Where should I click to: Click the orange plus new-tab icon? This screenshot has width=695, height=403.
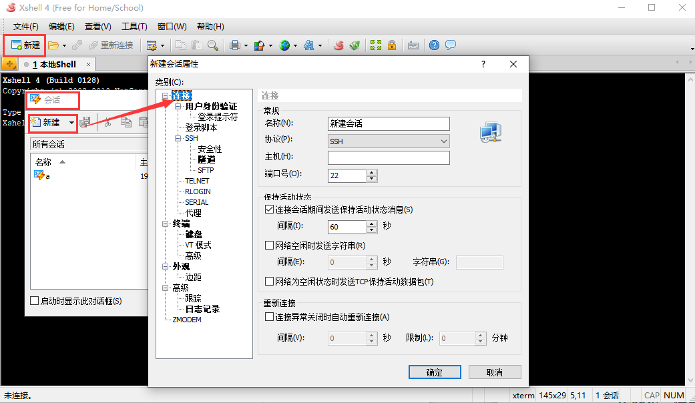[x=9, y=64]
